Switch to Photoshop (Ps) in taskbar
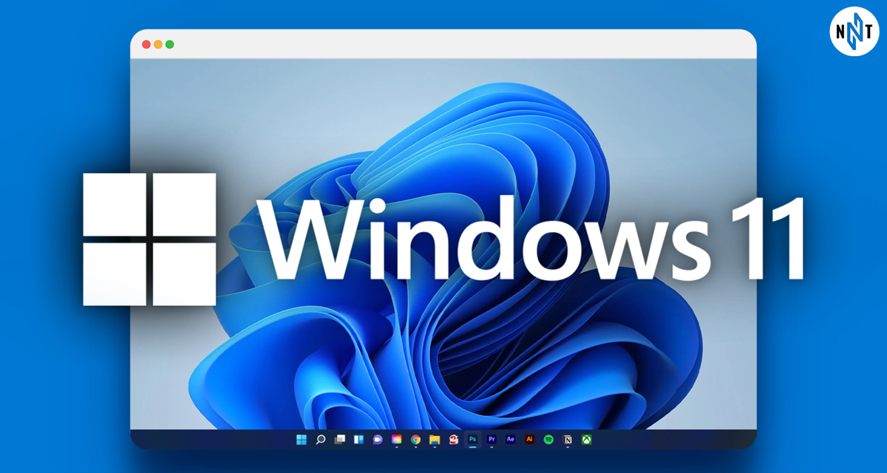 click(x=472, y=439)
